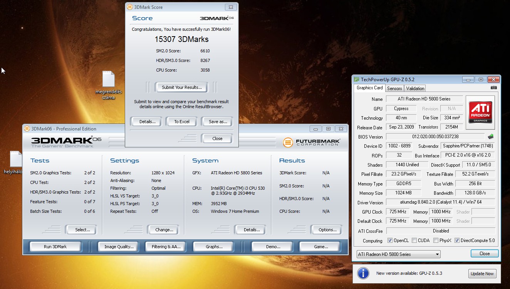
Task: Open score Details in 3DMark Score window
Action: 147,122
